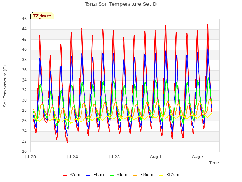The height and width of the screenshot is (182, 242).
Task: Click the 44 y-axis tick label
Action: pos(24,29)
